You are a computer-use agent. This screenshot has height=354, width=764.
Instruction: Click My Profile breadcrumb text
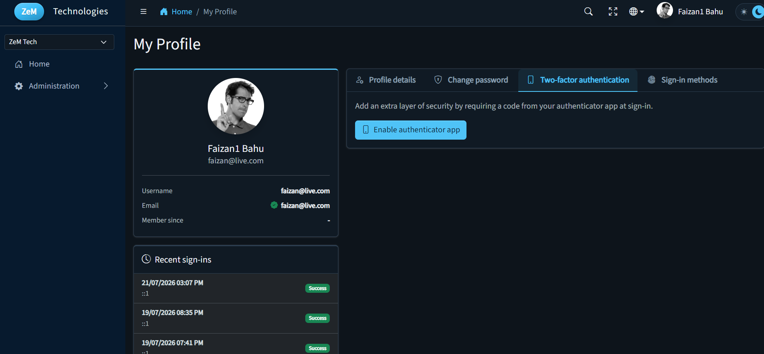point(220,12)
